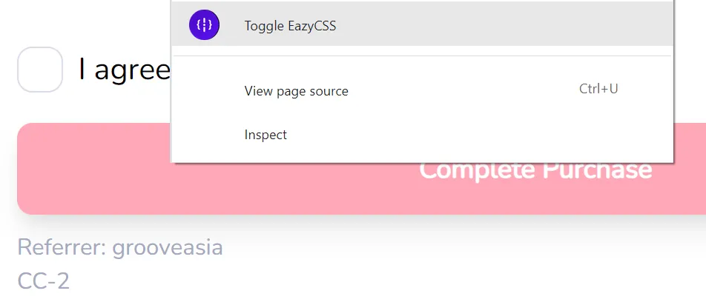The width and height of the screenshot is (706, 302).
Task: Click the CC-2 label
Action: coord(44,281)
